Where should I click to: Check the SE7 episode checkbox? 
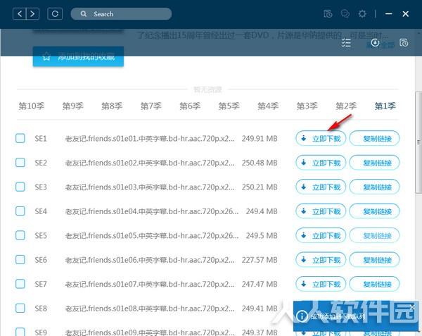point(20,284)
